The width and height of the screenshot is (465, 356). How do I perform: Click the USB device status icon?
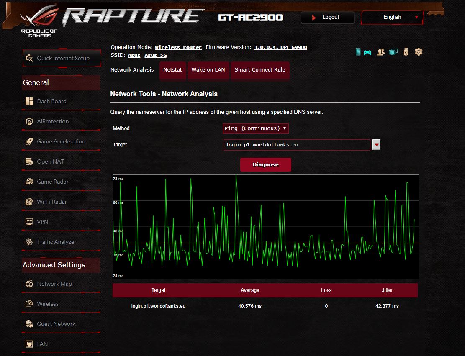pyautogui.click(x=406, y=52)
